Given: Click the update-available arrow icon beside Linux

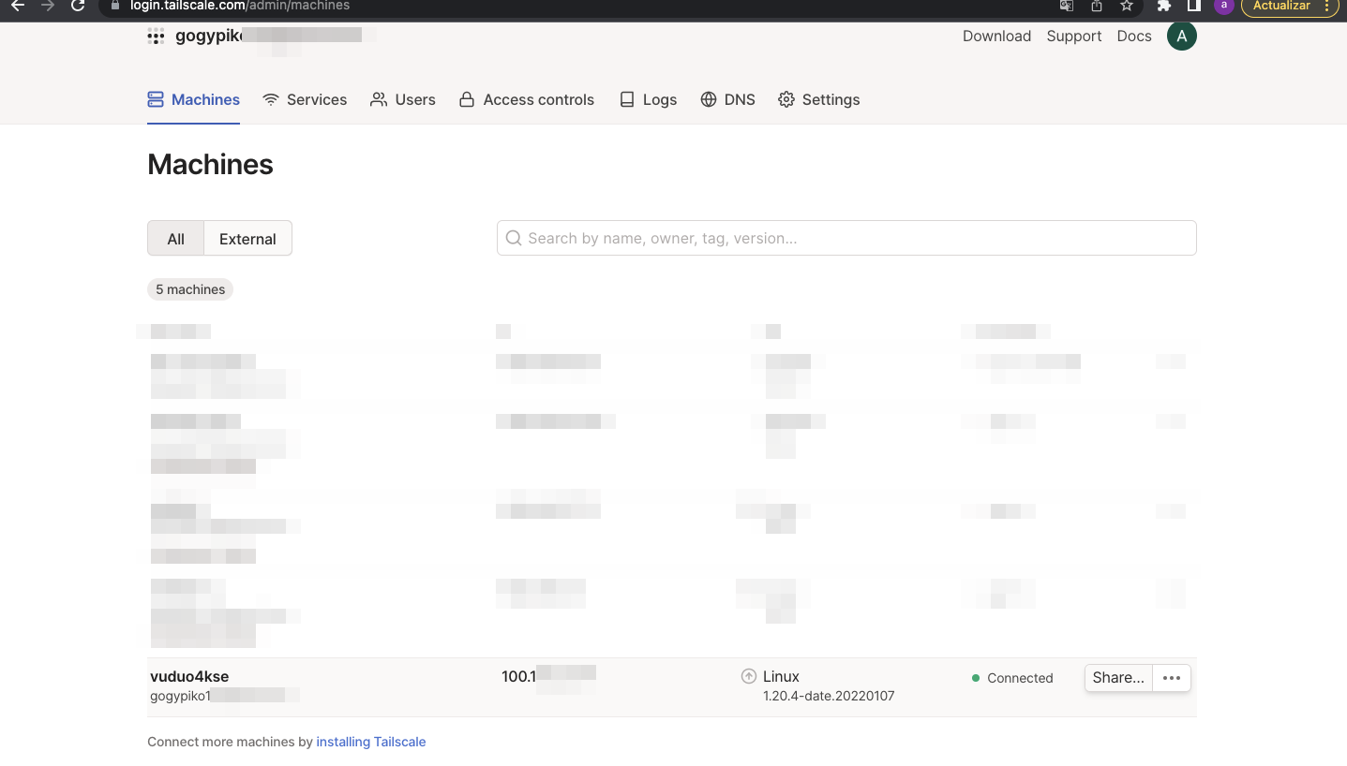Looking at the screenshot, I should 748,676.
